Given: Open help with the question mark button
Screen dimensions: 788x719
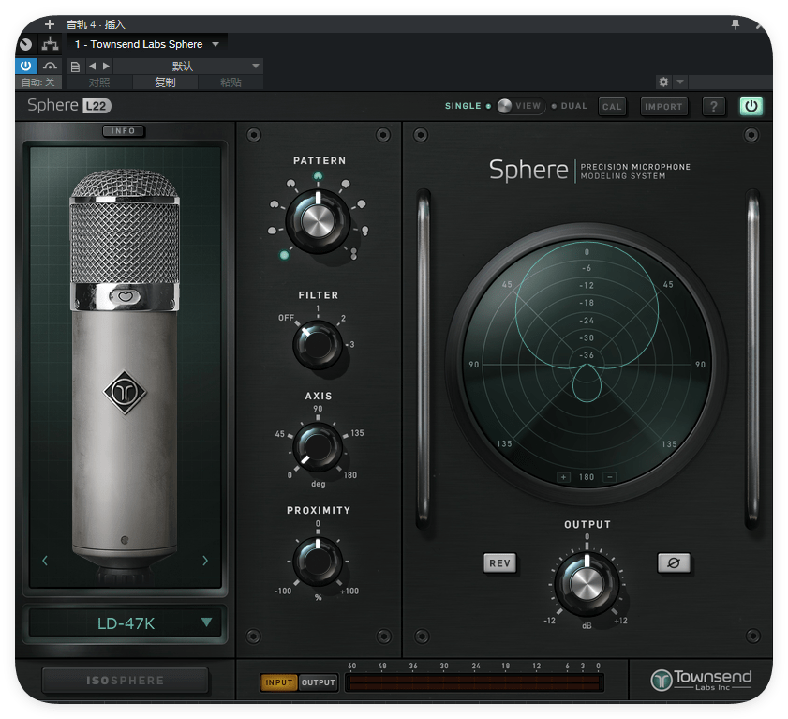Looking at the screenshot, I should [x=714, y=107].
